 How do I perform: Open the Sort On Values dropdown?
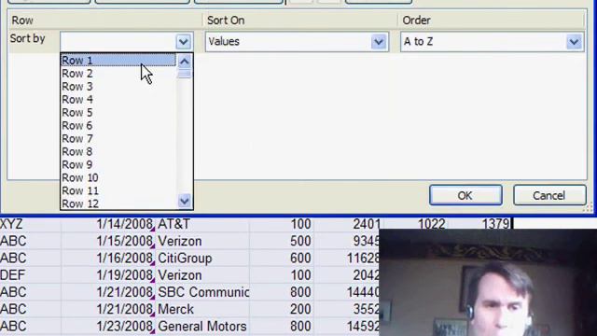297,41
